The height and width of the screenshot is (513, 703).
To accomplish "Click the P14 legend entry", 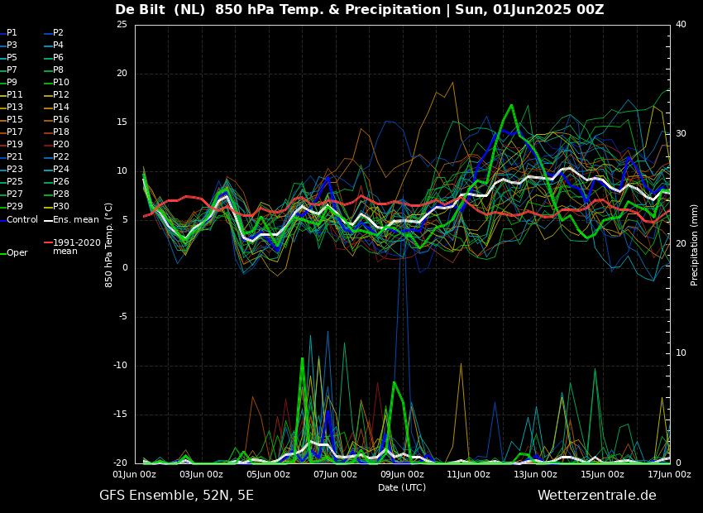I will point(56,108).
